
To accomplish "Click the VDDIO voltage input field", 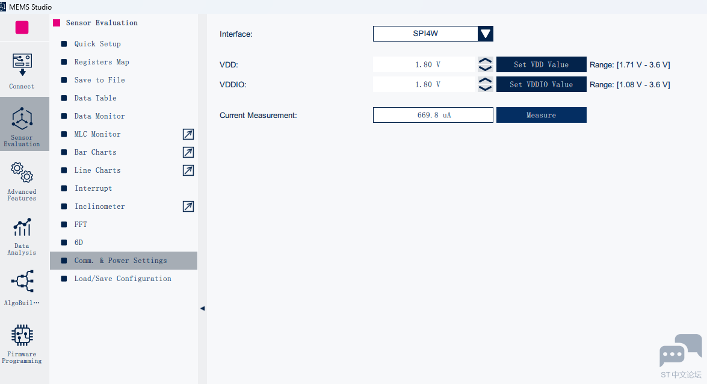I will click(x=424, y=84).
